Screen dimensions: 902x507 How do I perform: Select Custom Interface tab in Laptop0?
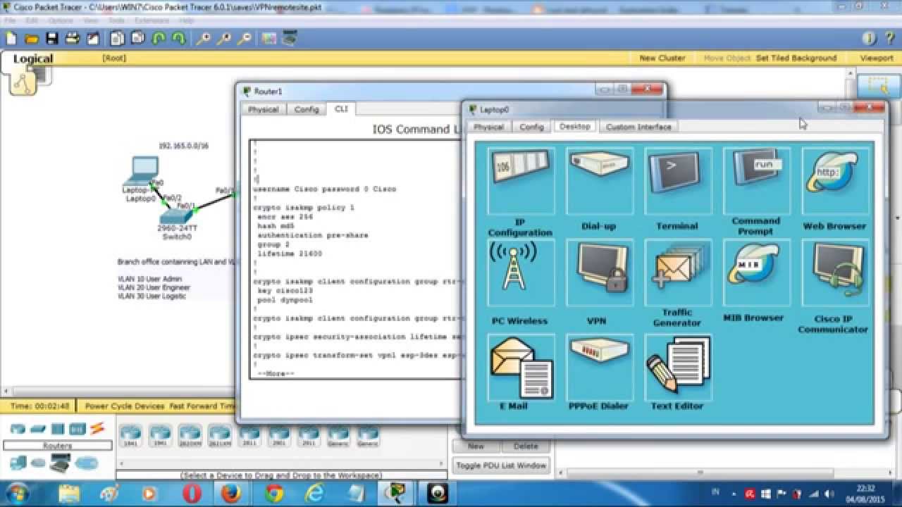click(638, 127)
